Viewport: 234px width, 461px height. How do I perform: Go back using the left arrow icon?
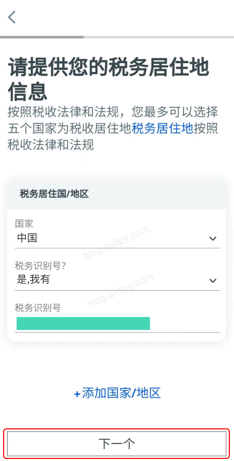(x=11, y=17)
